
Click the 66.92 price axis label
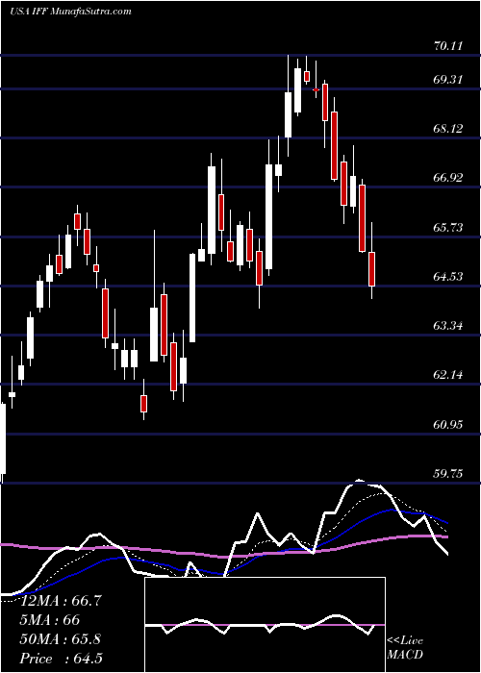pyautogui.click(x=447, y=178)
